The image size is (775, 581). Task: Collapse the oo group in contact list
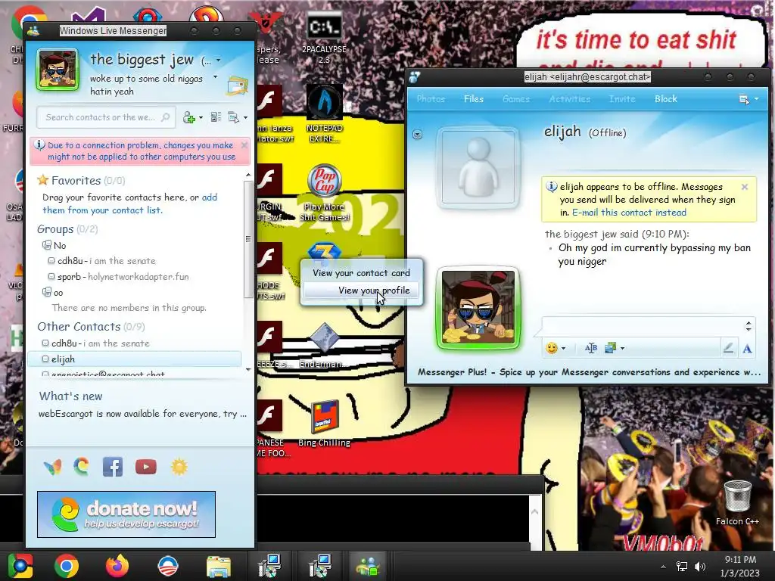pyautogui.click(x=47, y=292)
